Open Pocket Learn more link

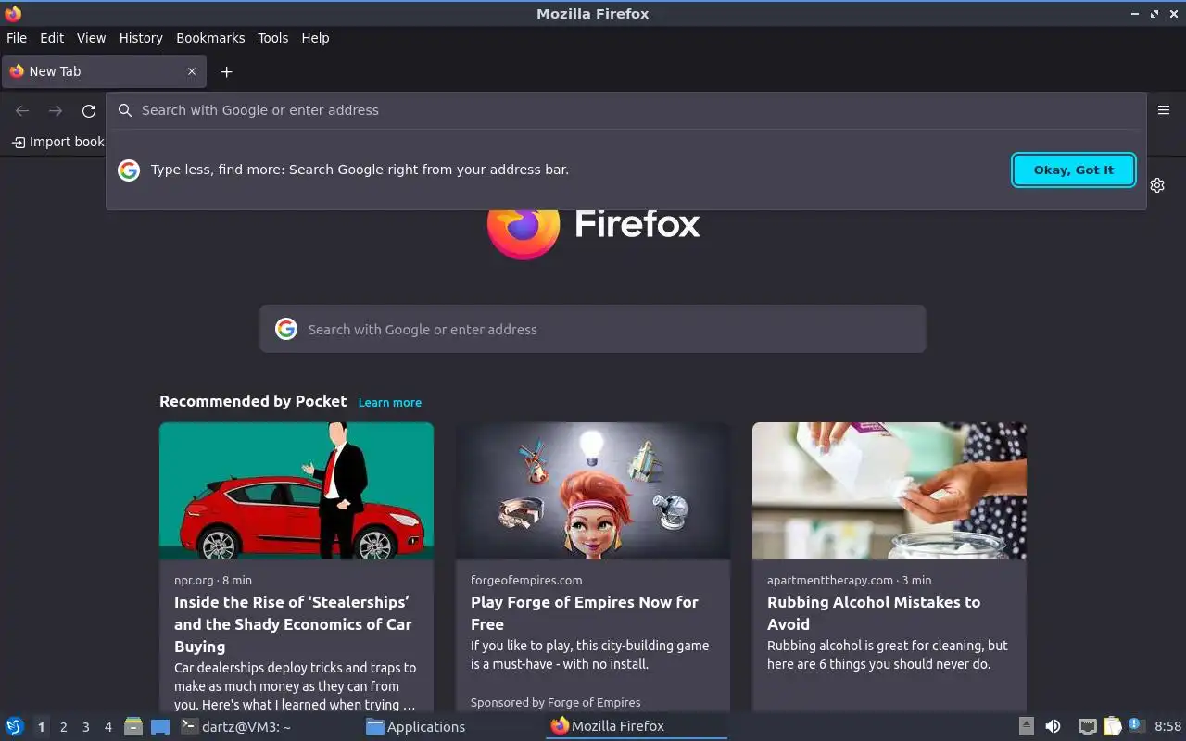390,402
